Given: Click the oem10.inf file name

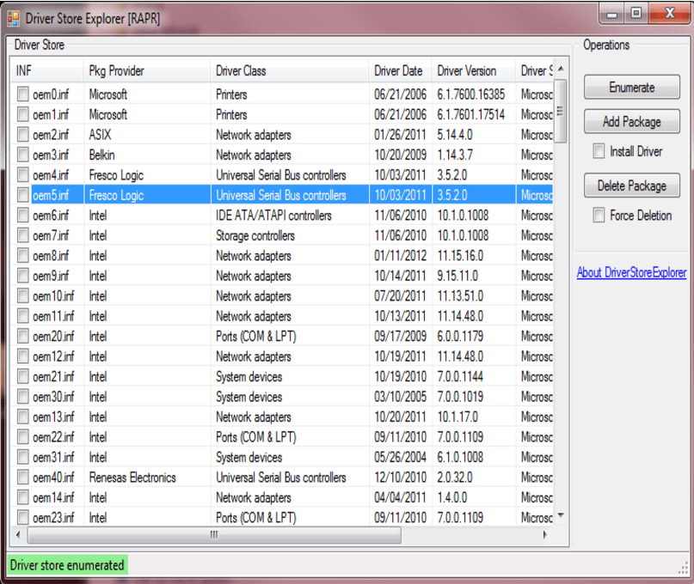Looking at the screenshot, I should point(53,295).
